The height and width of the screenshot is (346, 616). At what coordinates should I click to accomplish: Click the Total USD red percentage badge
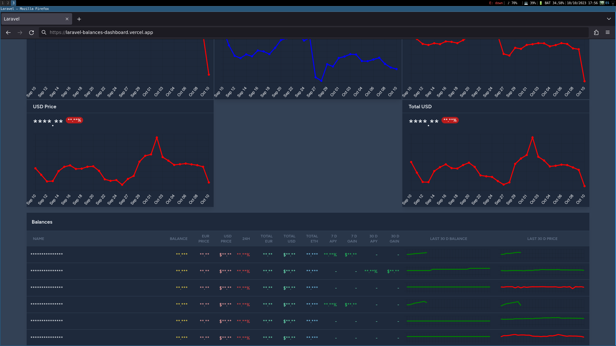point(450,120)
